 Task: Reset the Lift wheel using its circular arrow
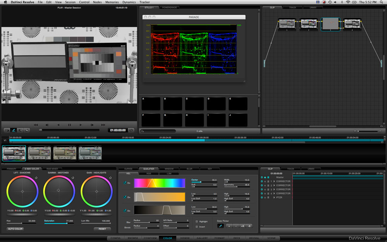(x=36, y=178)
